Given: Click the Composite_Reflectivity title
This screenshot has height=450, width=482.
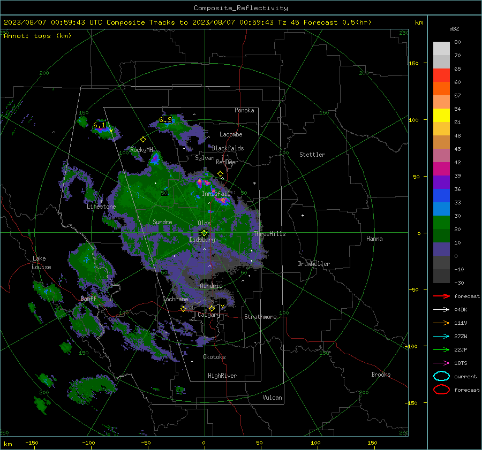Looking at the screenshot, I should coord(241,8).
